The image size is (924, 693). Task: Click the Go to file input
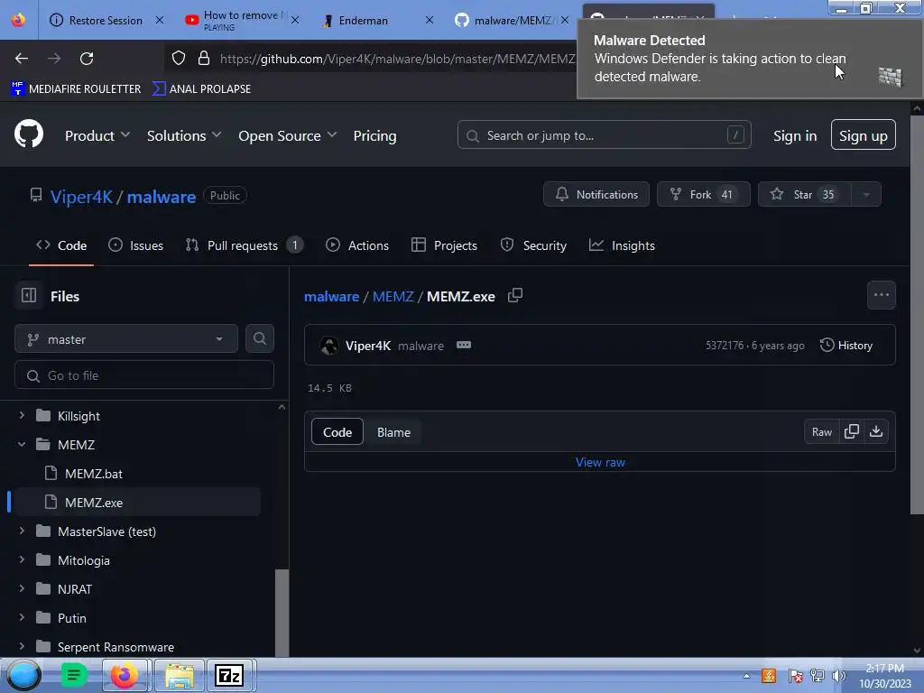144,374
